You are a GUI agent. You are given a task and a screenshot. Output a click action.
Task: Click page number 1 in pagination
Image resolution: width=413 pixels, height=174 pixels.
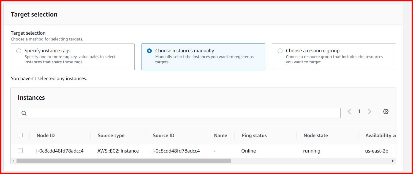359,111
